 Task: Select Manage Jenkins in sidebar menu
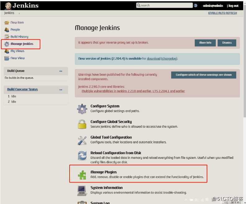tap(22, 44)
